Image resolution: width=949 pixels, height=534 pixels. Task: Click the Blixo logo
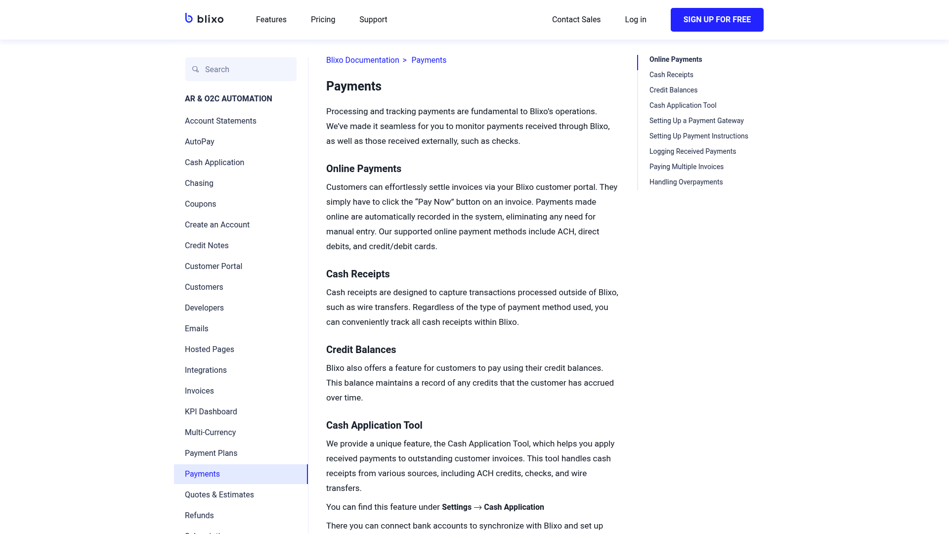(204, 19)
